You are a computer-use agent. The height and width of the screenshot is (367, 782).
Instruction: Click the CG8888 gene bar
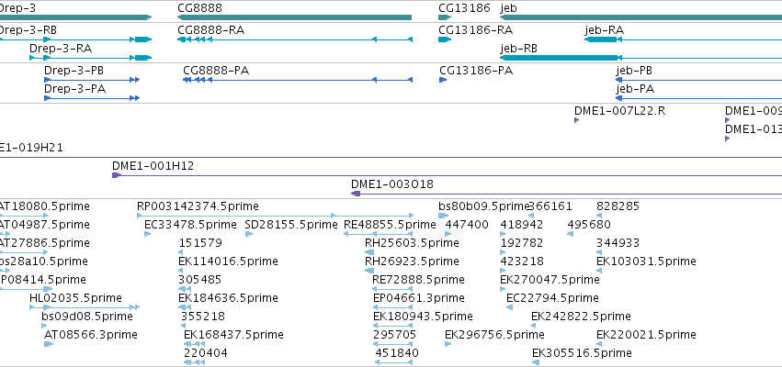coord(294,17)
